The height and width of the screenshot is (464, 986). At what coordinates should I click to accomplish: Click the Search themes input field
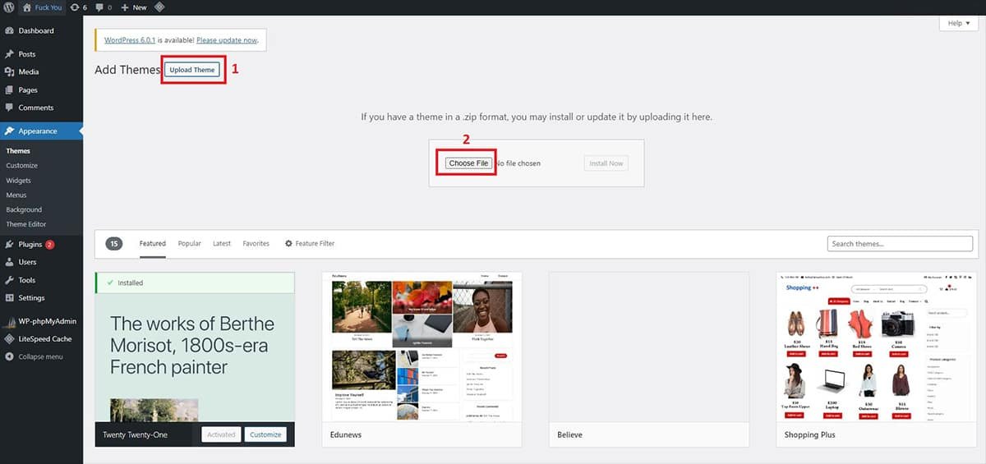[900, 244]
